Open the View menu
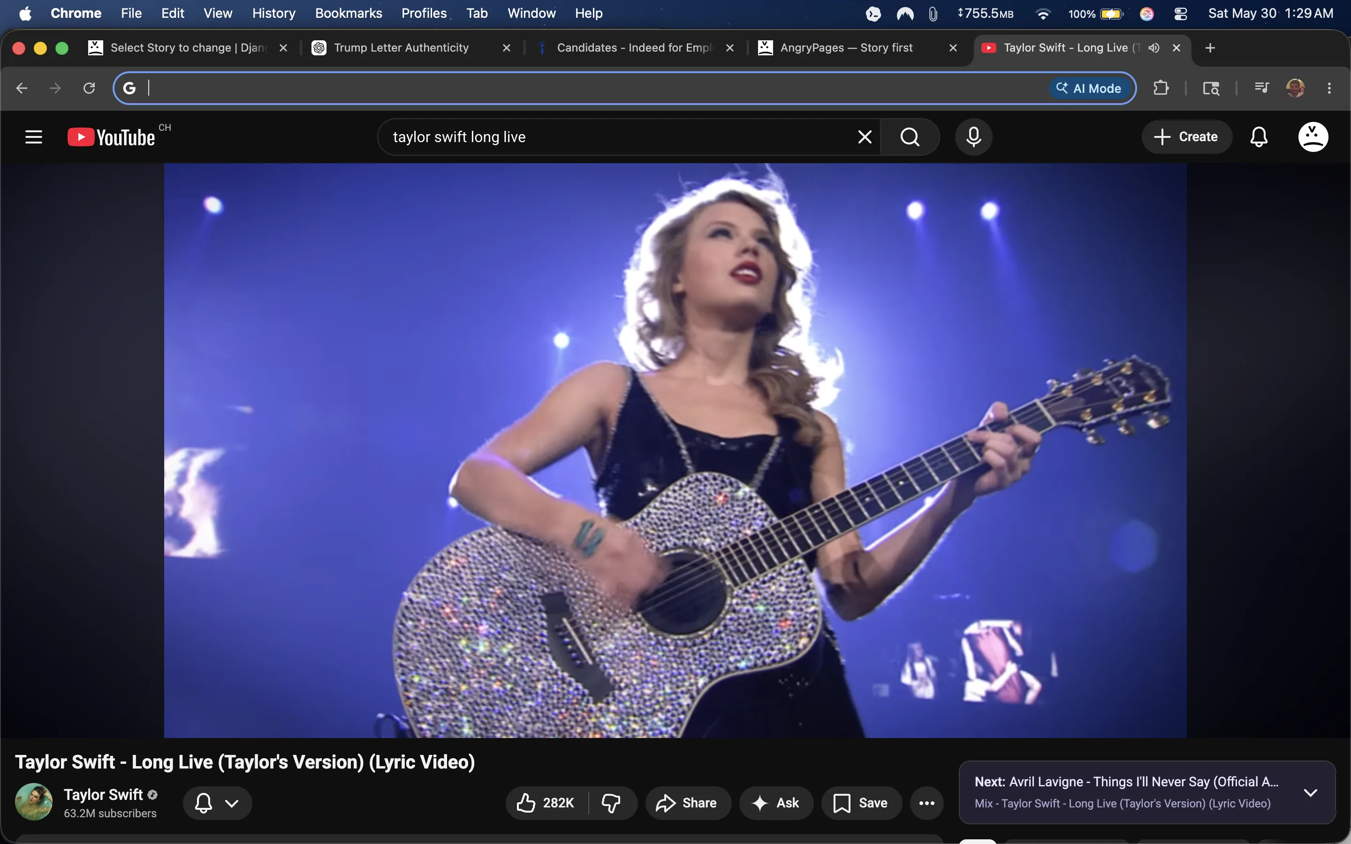Viewport: 1351px width, 844px height. (218, 14)
